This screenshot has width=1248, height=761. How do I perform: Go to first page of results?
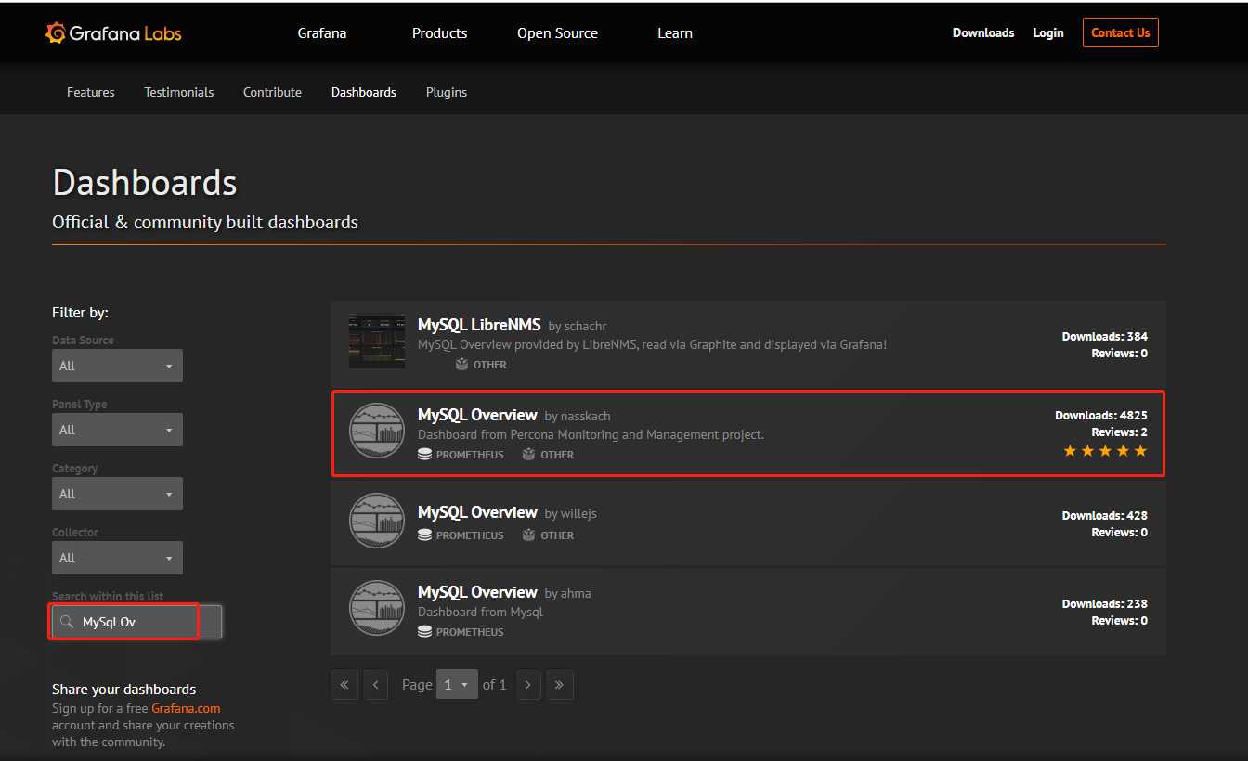(344, 685)
